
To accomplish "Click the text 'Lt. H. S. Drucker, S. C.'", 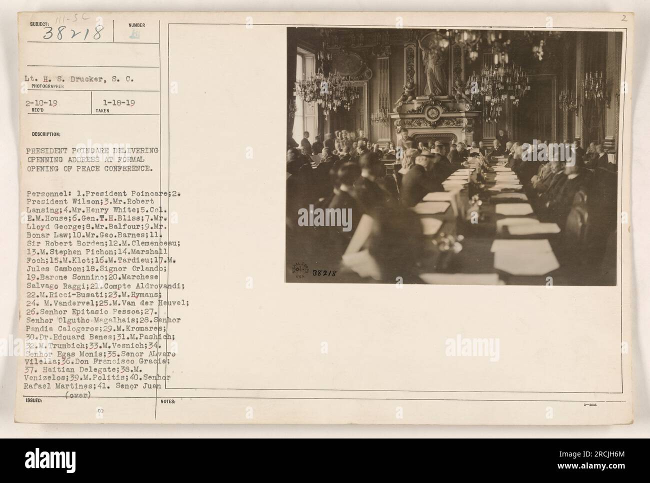I will point(79,78).
